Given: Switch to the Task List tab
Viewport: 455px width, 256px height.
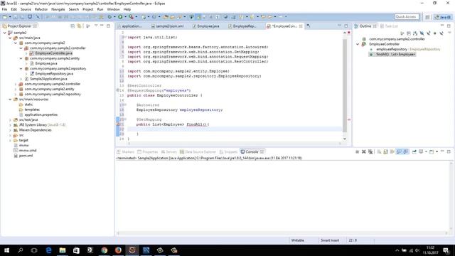Looking at the screenshot, I should coord(389,26).
